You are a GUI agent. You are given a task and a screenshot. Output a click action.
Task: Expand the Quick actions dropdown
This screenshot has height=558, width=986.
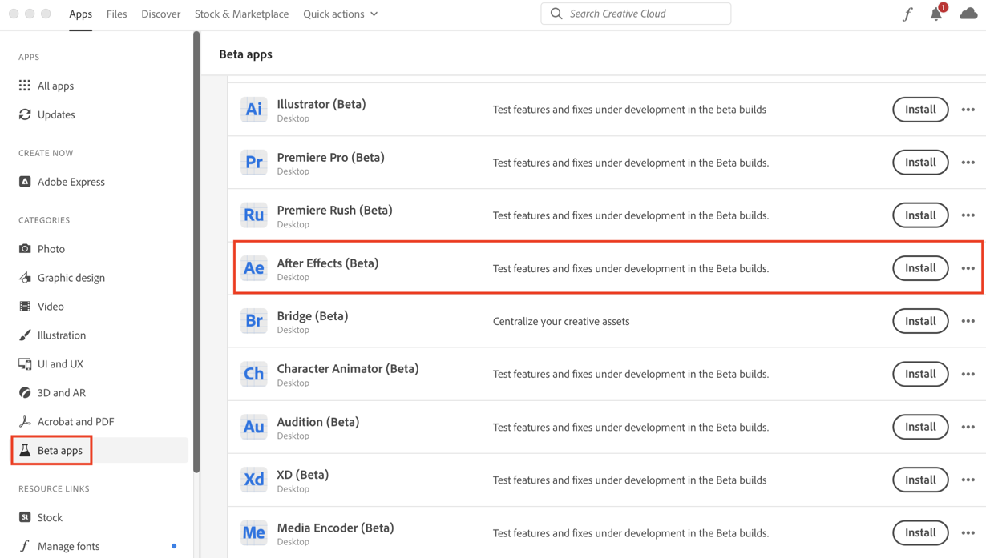[340, 14]
